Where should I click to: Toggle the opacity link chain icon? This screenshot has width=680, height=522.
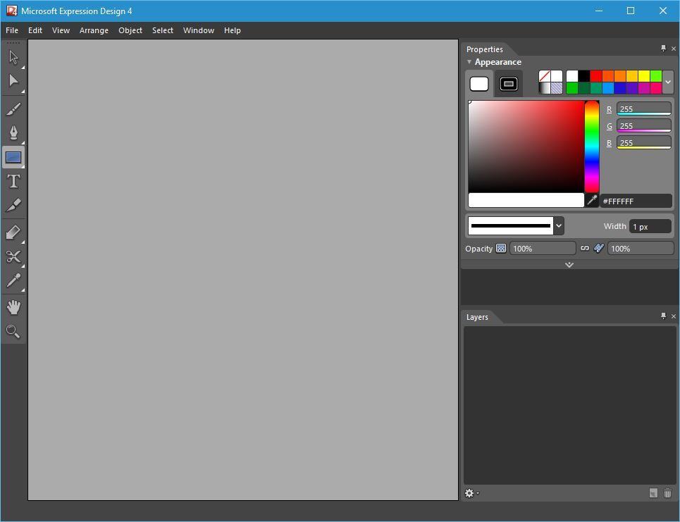(x=584, y=249)
